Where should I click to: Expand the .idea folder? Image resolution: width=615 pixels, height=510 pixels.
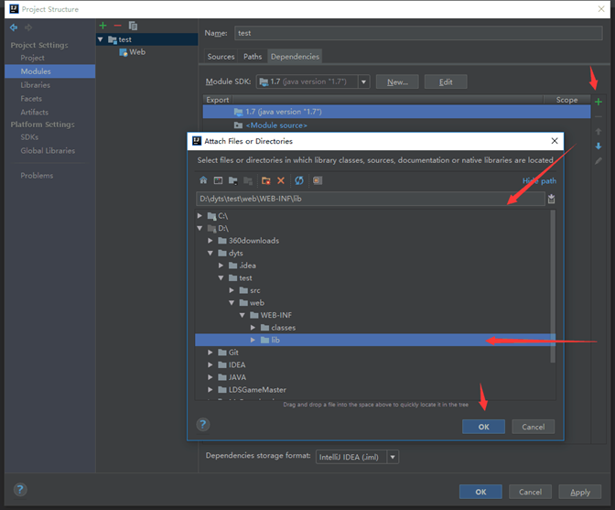(221, 266)
